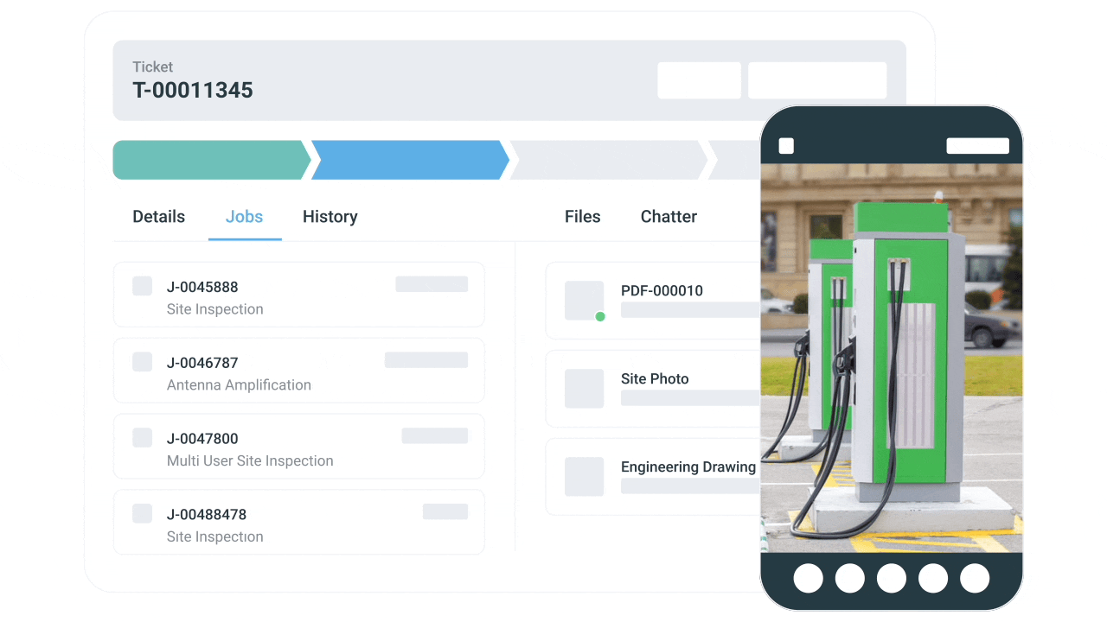Image resolution: width=1107 pixels, height=622 pixels.
Task: Click the blue active stage on the progress path
Action: [x=406, y=160]
